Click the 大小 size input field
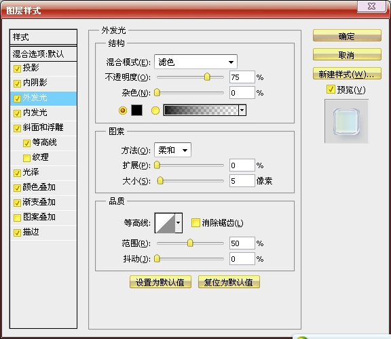The width and height of the screenshot is (391, 339). click(242, 181)
